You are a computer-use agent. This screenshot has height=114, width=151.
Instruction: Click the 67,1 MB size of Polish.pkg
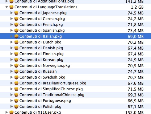click(136, 107)
